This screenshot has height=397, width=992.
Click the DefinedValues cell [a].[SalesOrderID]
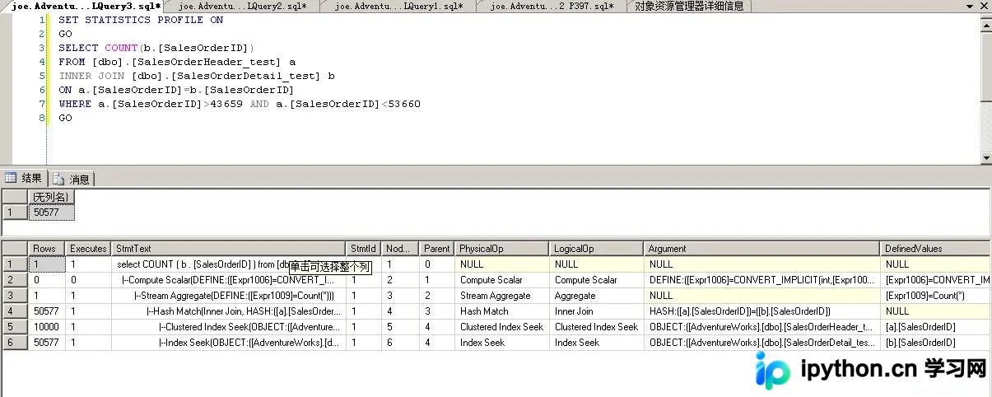(936, 327)
